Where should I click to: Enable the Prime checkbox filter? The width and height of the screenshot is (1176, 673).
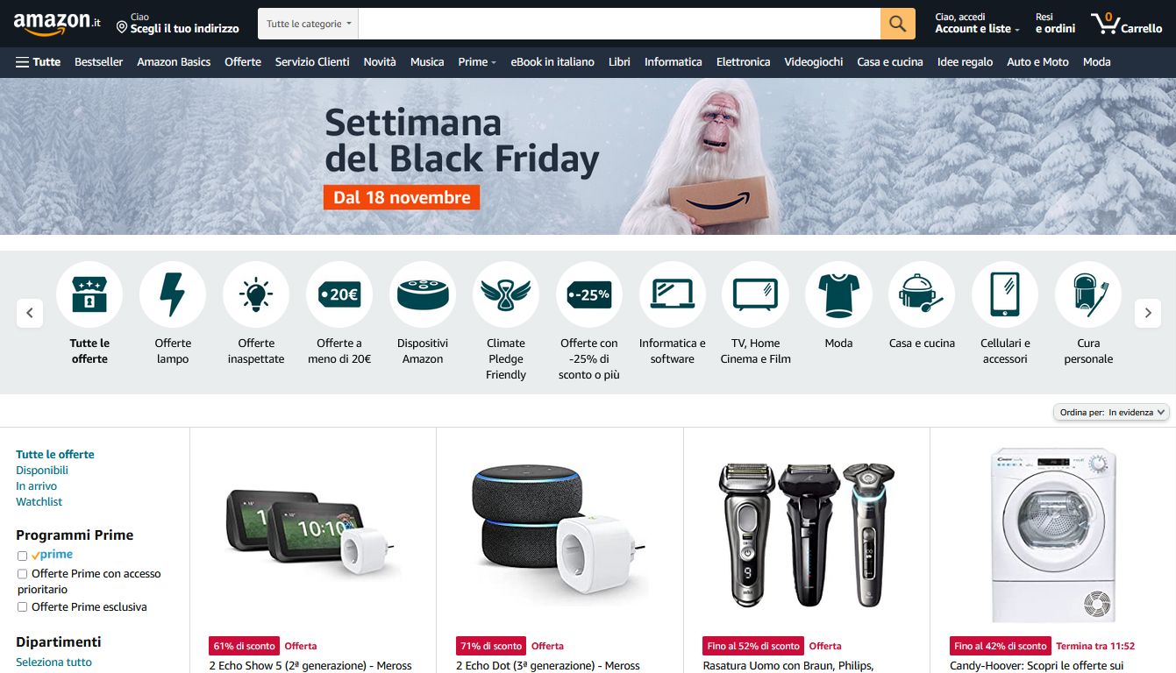(23, 556)
